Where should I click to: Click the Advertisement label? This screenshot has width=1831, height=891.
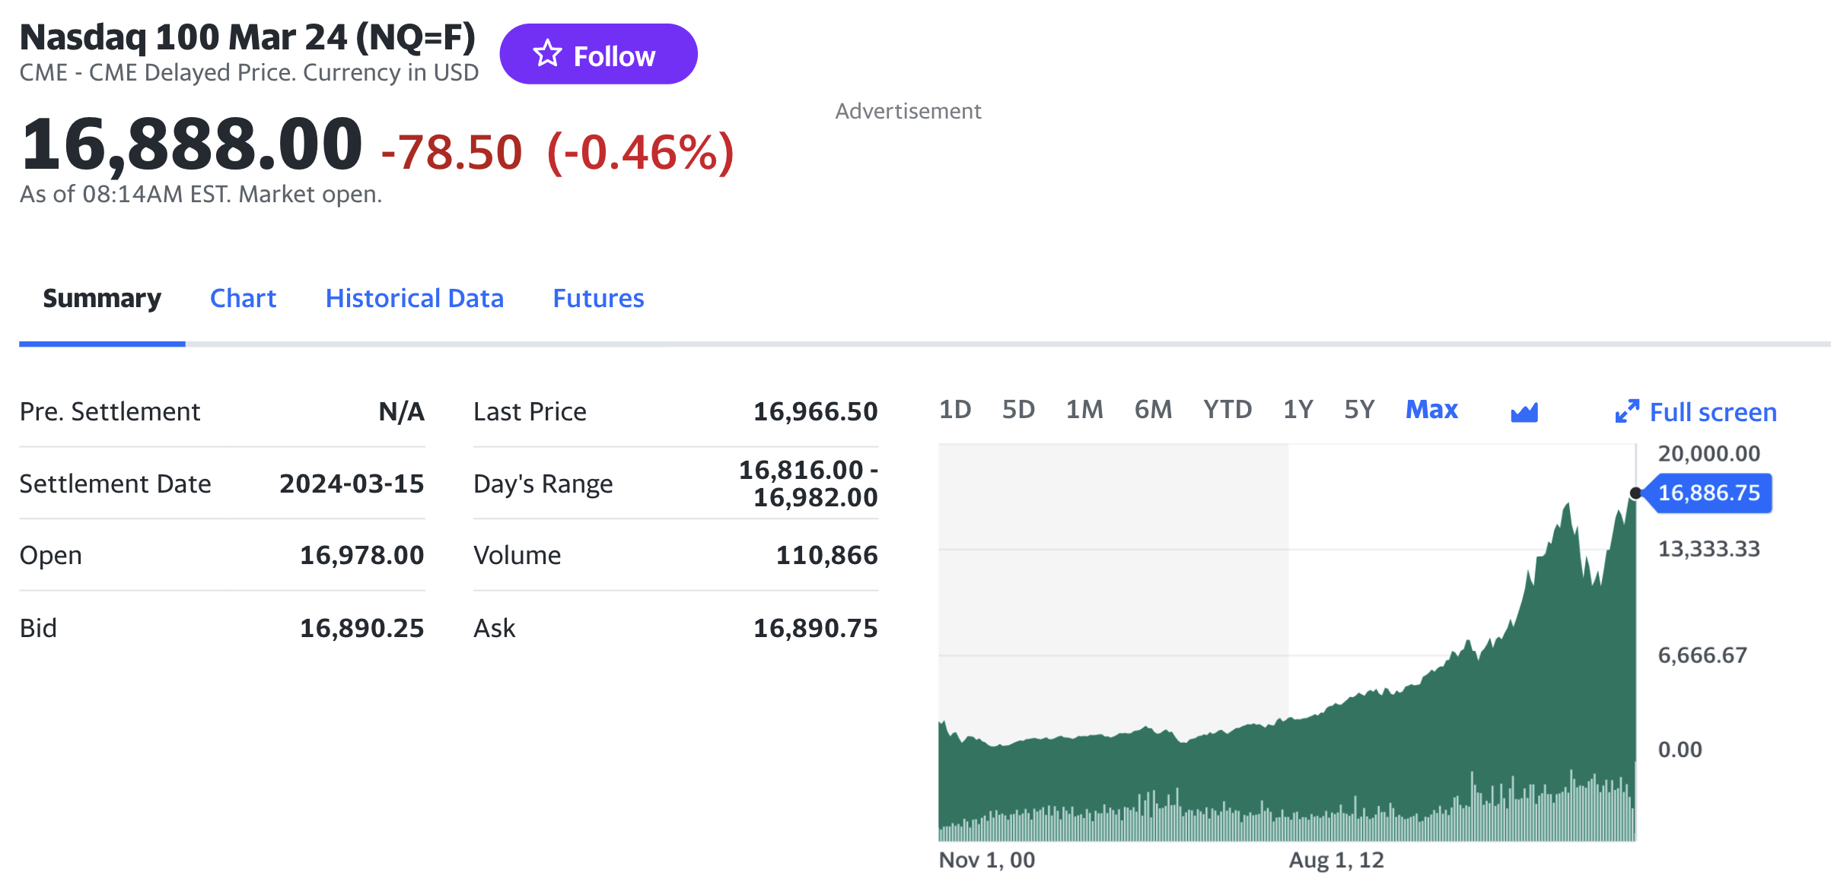tap(908, 111)
